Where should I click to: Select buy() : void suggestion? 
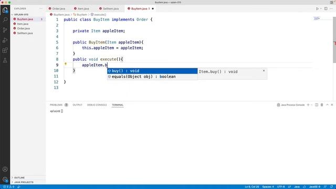click(x=152, y=71)
